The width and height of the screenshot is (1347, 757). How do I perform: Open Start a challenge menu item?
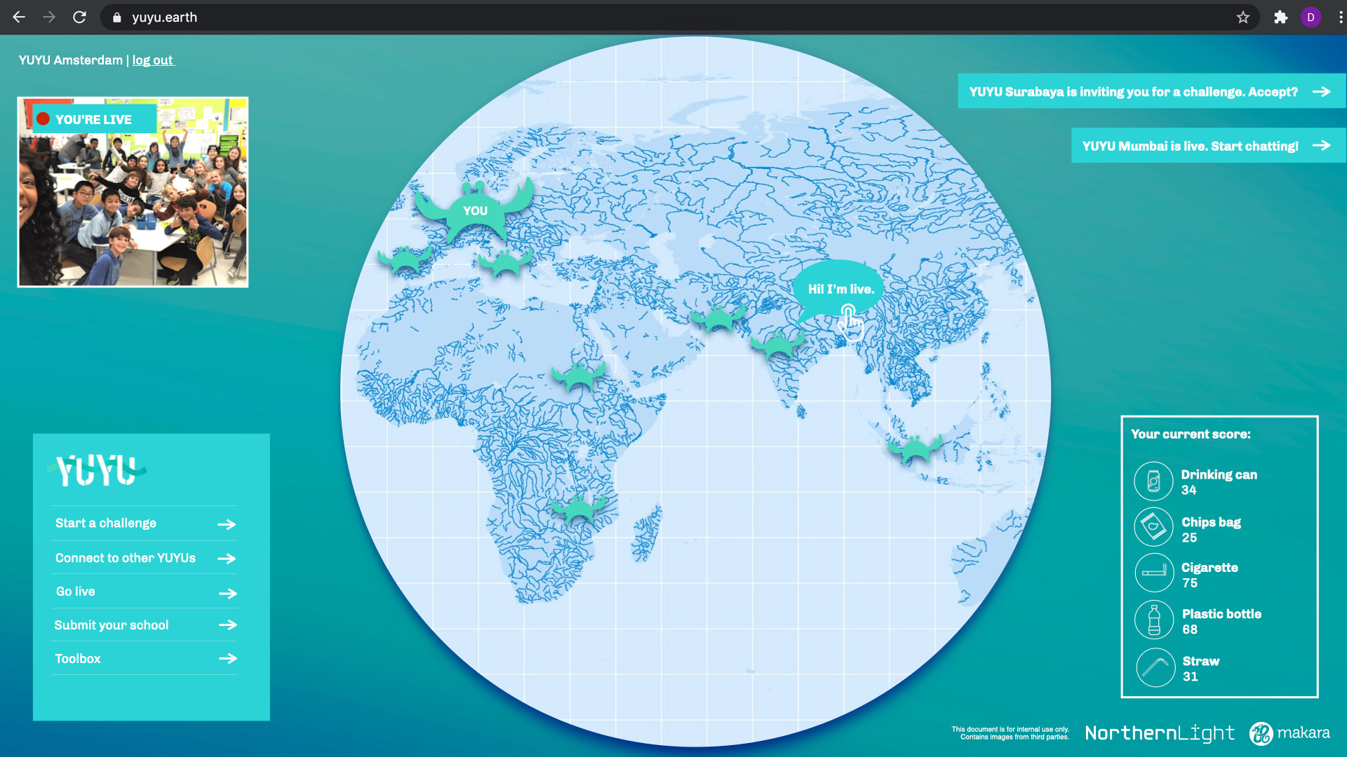coord(144,524)
